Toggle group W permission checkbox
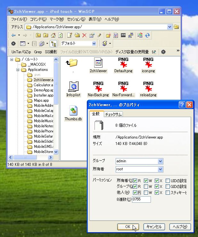 (x=146, y=187)
